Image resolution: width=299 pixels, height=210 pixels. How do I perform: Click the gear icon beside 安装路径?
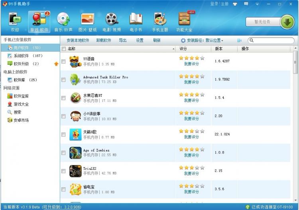[183, 41]
